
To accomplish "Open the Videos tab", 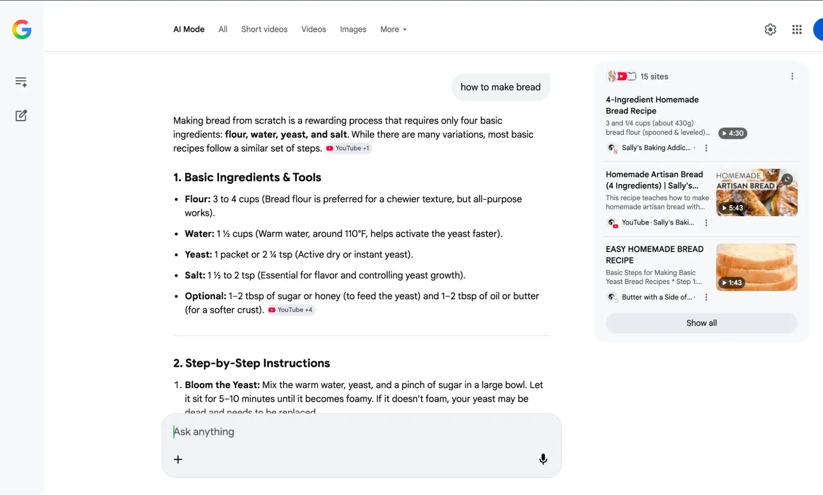I will click(314, 30).
